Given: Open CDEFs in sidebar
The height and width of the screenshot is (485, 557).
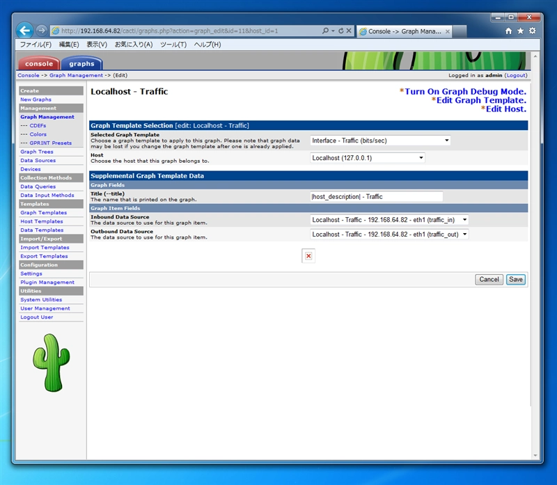Looking at the screenshot, I should 38,126.
